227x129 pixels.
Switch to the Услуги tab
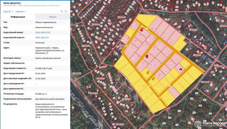(x=53, y=17)
